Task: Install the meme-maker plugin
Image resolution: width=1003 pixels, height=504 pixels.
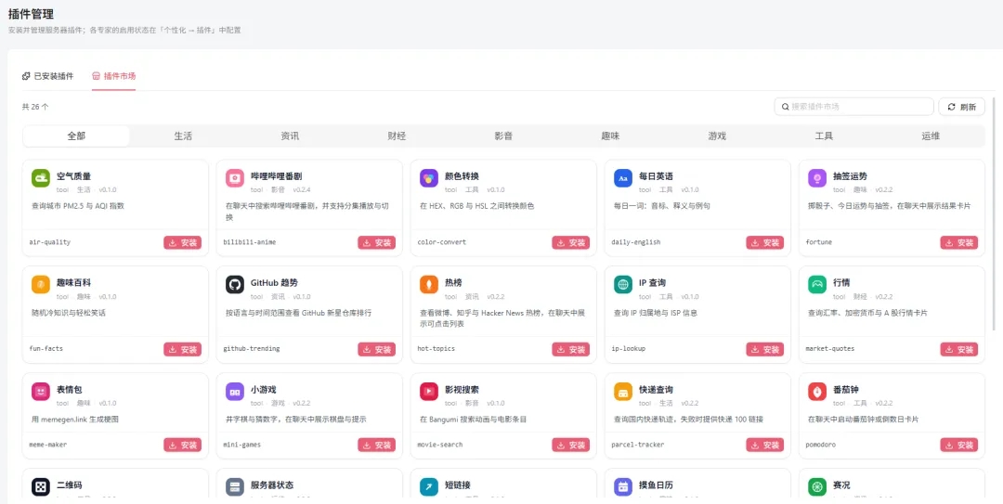Action: (182, 445)
